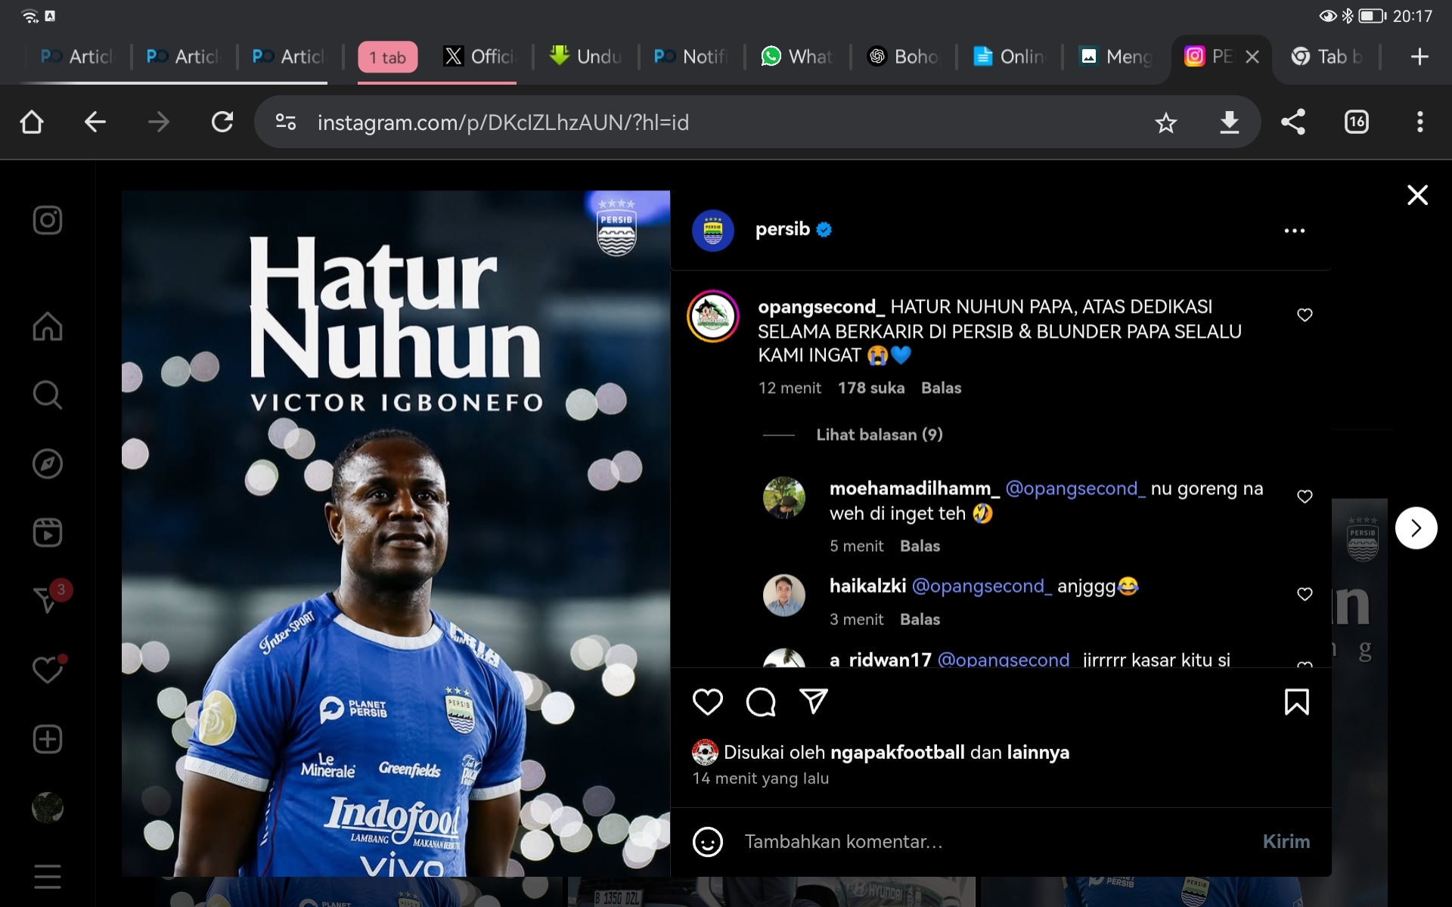Like opangsecond_ comment
The image size is (1452, 907).
tap(1305, 314)
